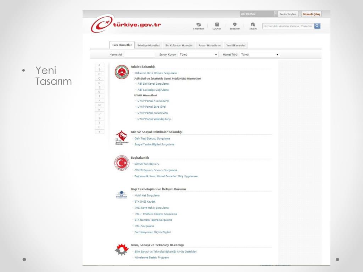363x272 pixels.
Task: Jump to letter A in index
Action: pyautogui.click(x=100, y=65)
